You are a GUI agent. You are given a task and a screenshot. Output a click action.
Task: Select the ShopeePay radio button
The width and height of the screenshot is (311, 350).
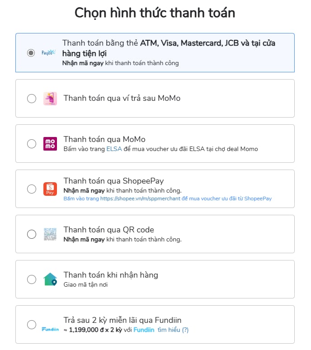(x=32, y=189)
